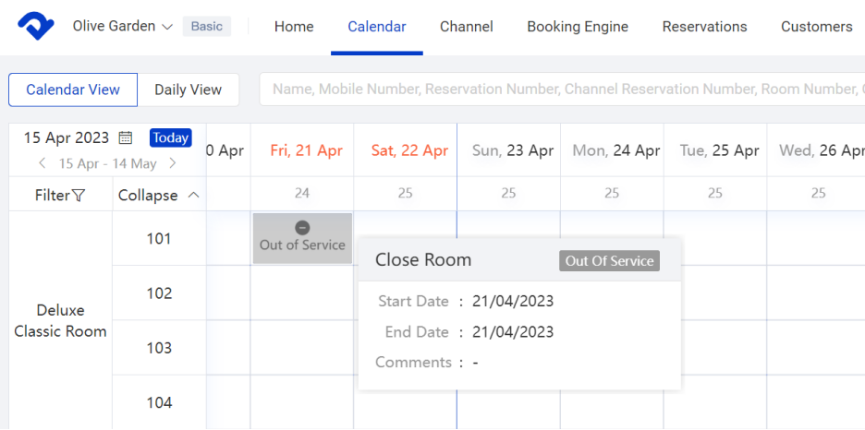This screenshot has width=865, height=430.
Task: Click the blue app logo icon
Action: click(35, 27)
